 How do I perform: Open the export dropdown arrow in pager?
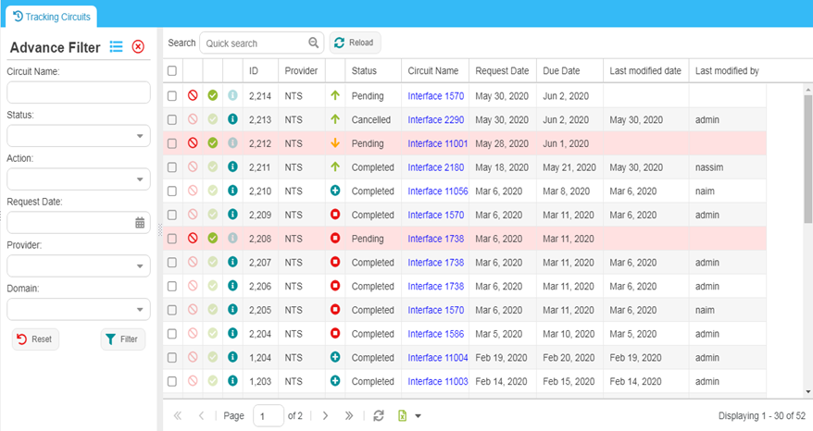pyautogui.click(x=419, y=416)
